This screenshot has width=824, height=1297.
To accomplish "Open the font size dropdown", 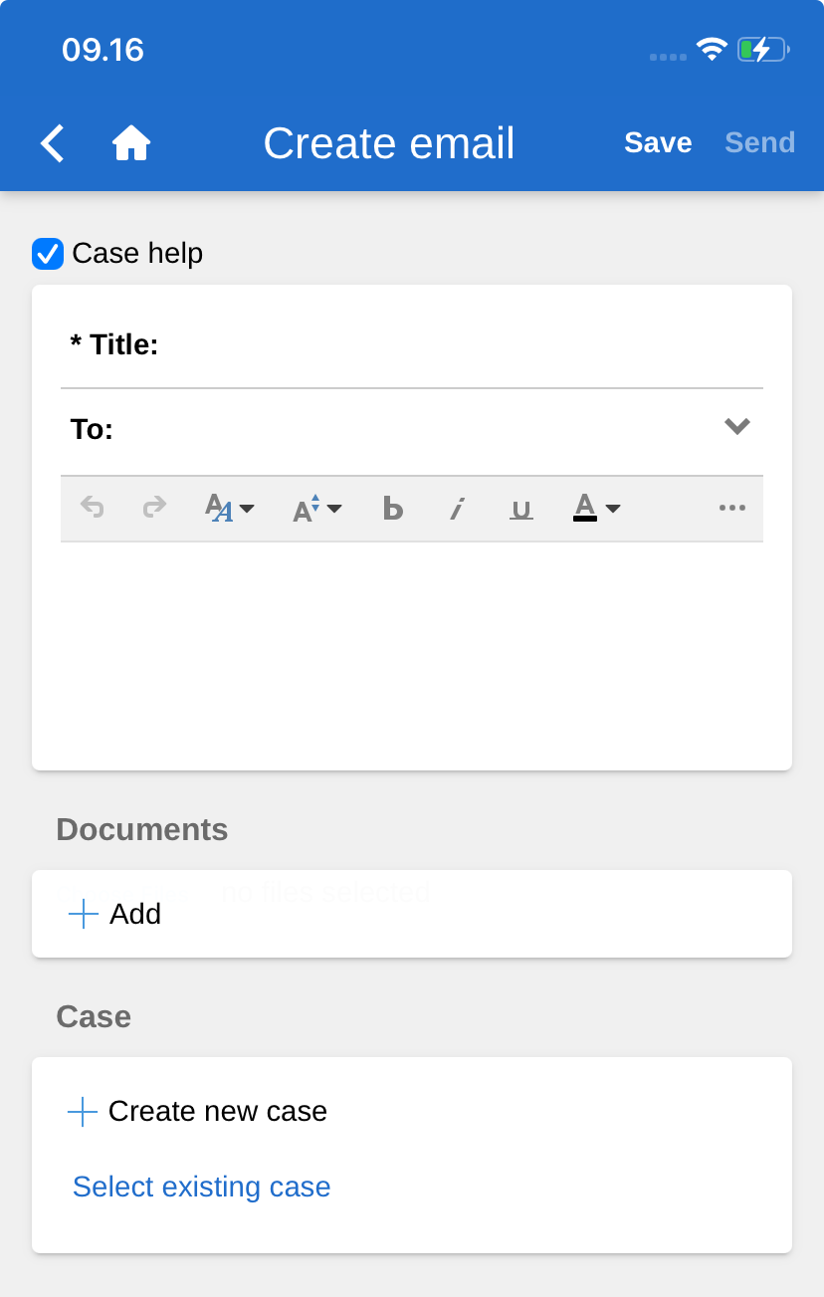I will [316, 509].
